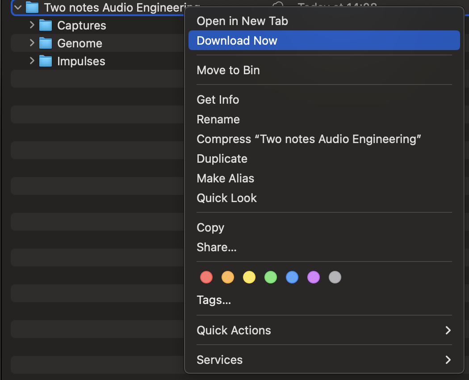The height and width of the screenshot is (380, 469).
Task: Select Make Alias
Action: tap(324, 178)
